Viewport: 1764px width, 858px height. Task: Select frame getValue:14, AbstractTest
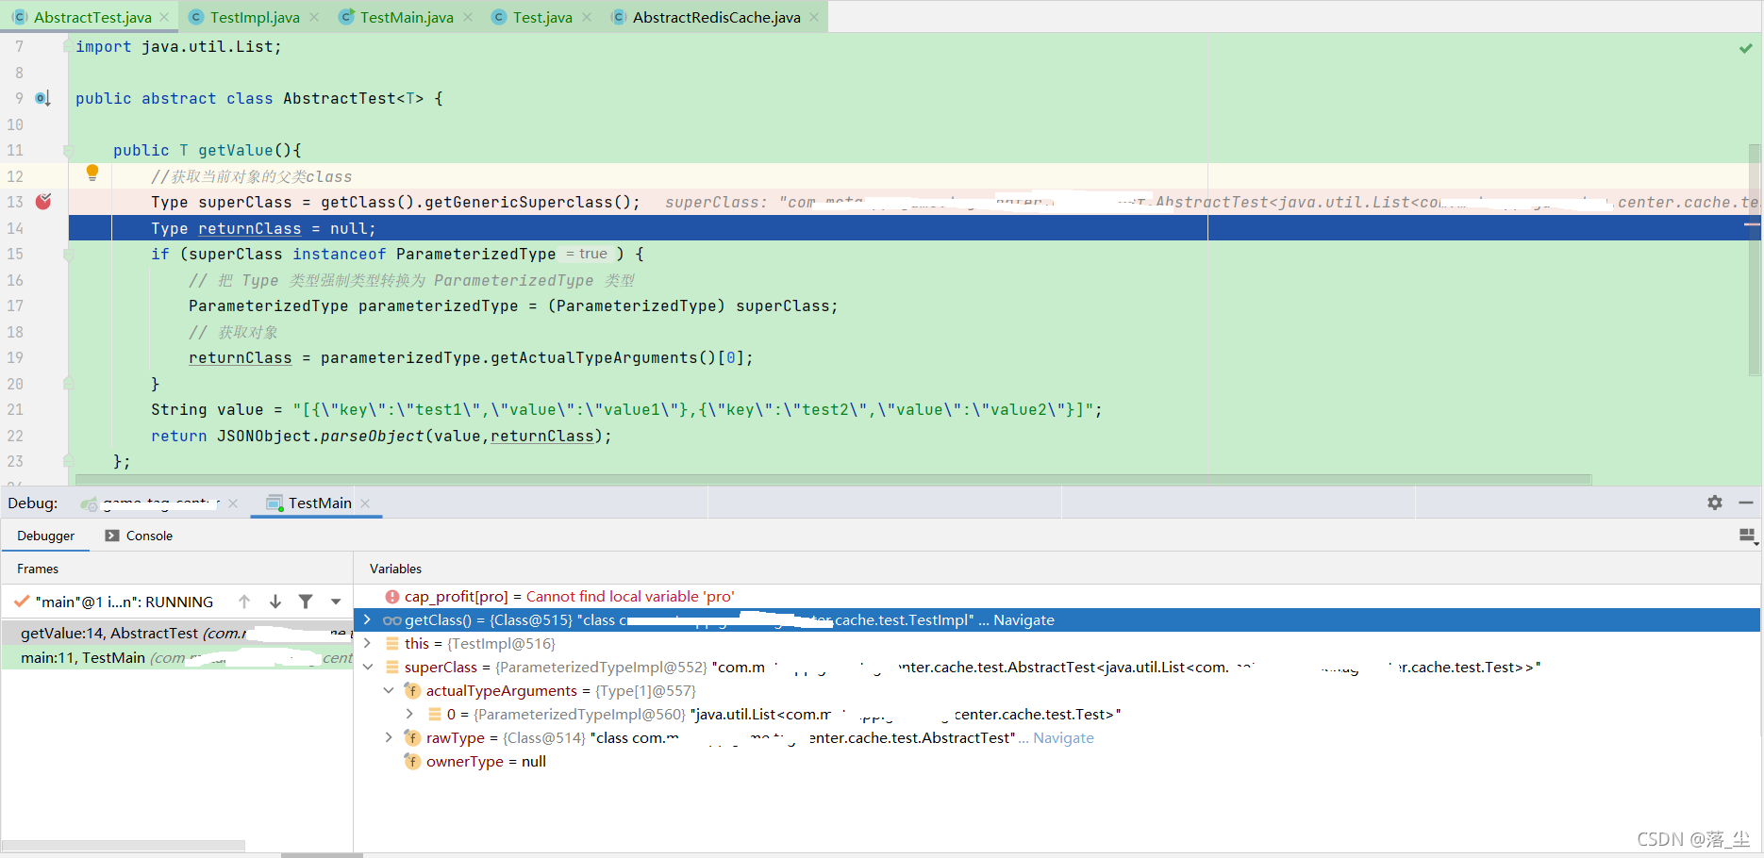click(176, 633)
